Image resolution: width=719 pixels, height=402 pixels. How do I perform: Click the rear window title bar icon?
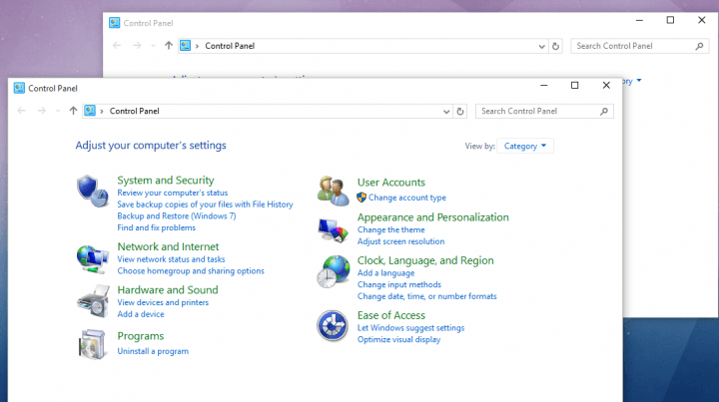coord(114,23)
